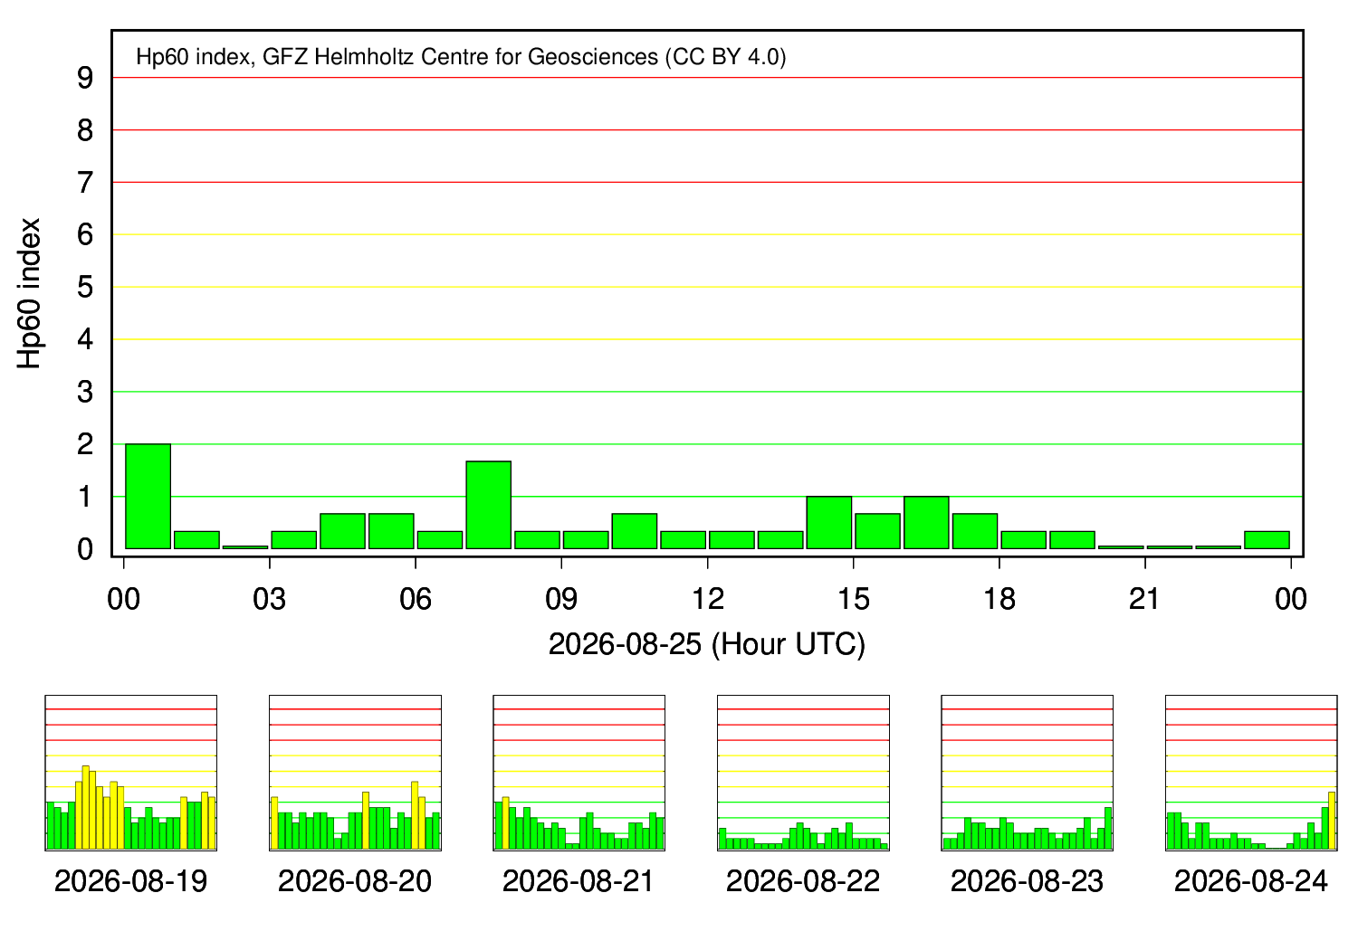Select the bar for hour 10 to 11

point(635,531)
